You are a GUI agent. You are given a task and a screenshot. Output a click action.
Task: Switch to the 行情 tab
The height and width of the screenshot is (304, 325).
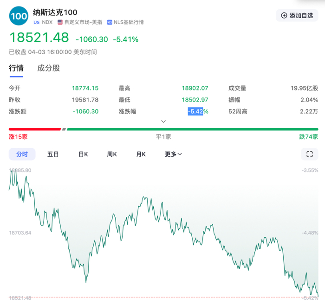[16, 68]
